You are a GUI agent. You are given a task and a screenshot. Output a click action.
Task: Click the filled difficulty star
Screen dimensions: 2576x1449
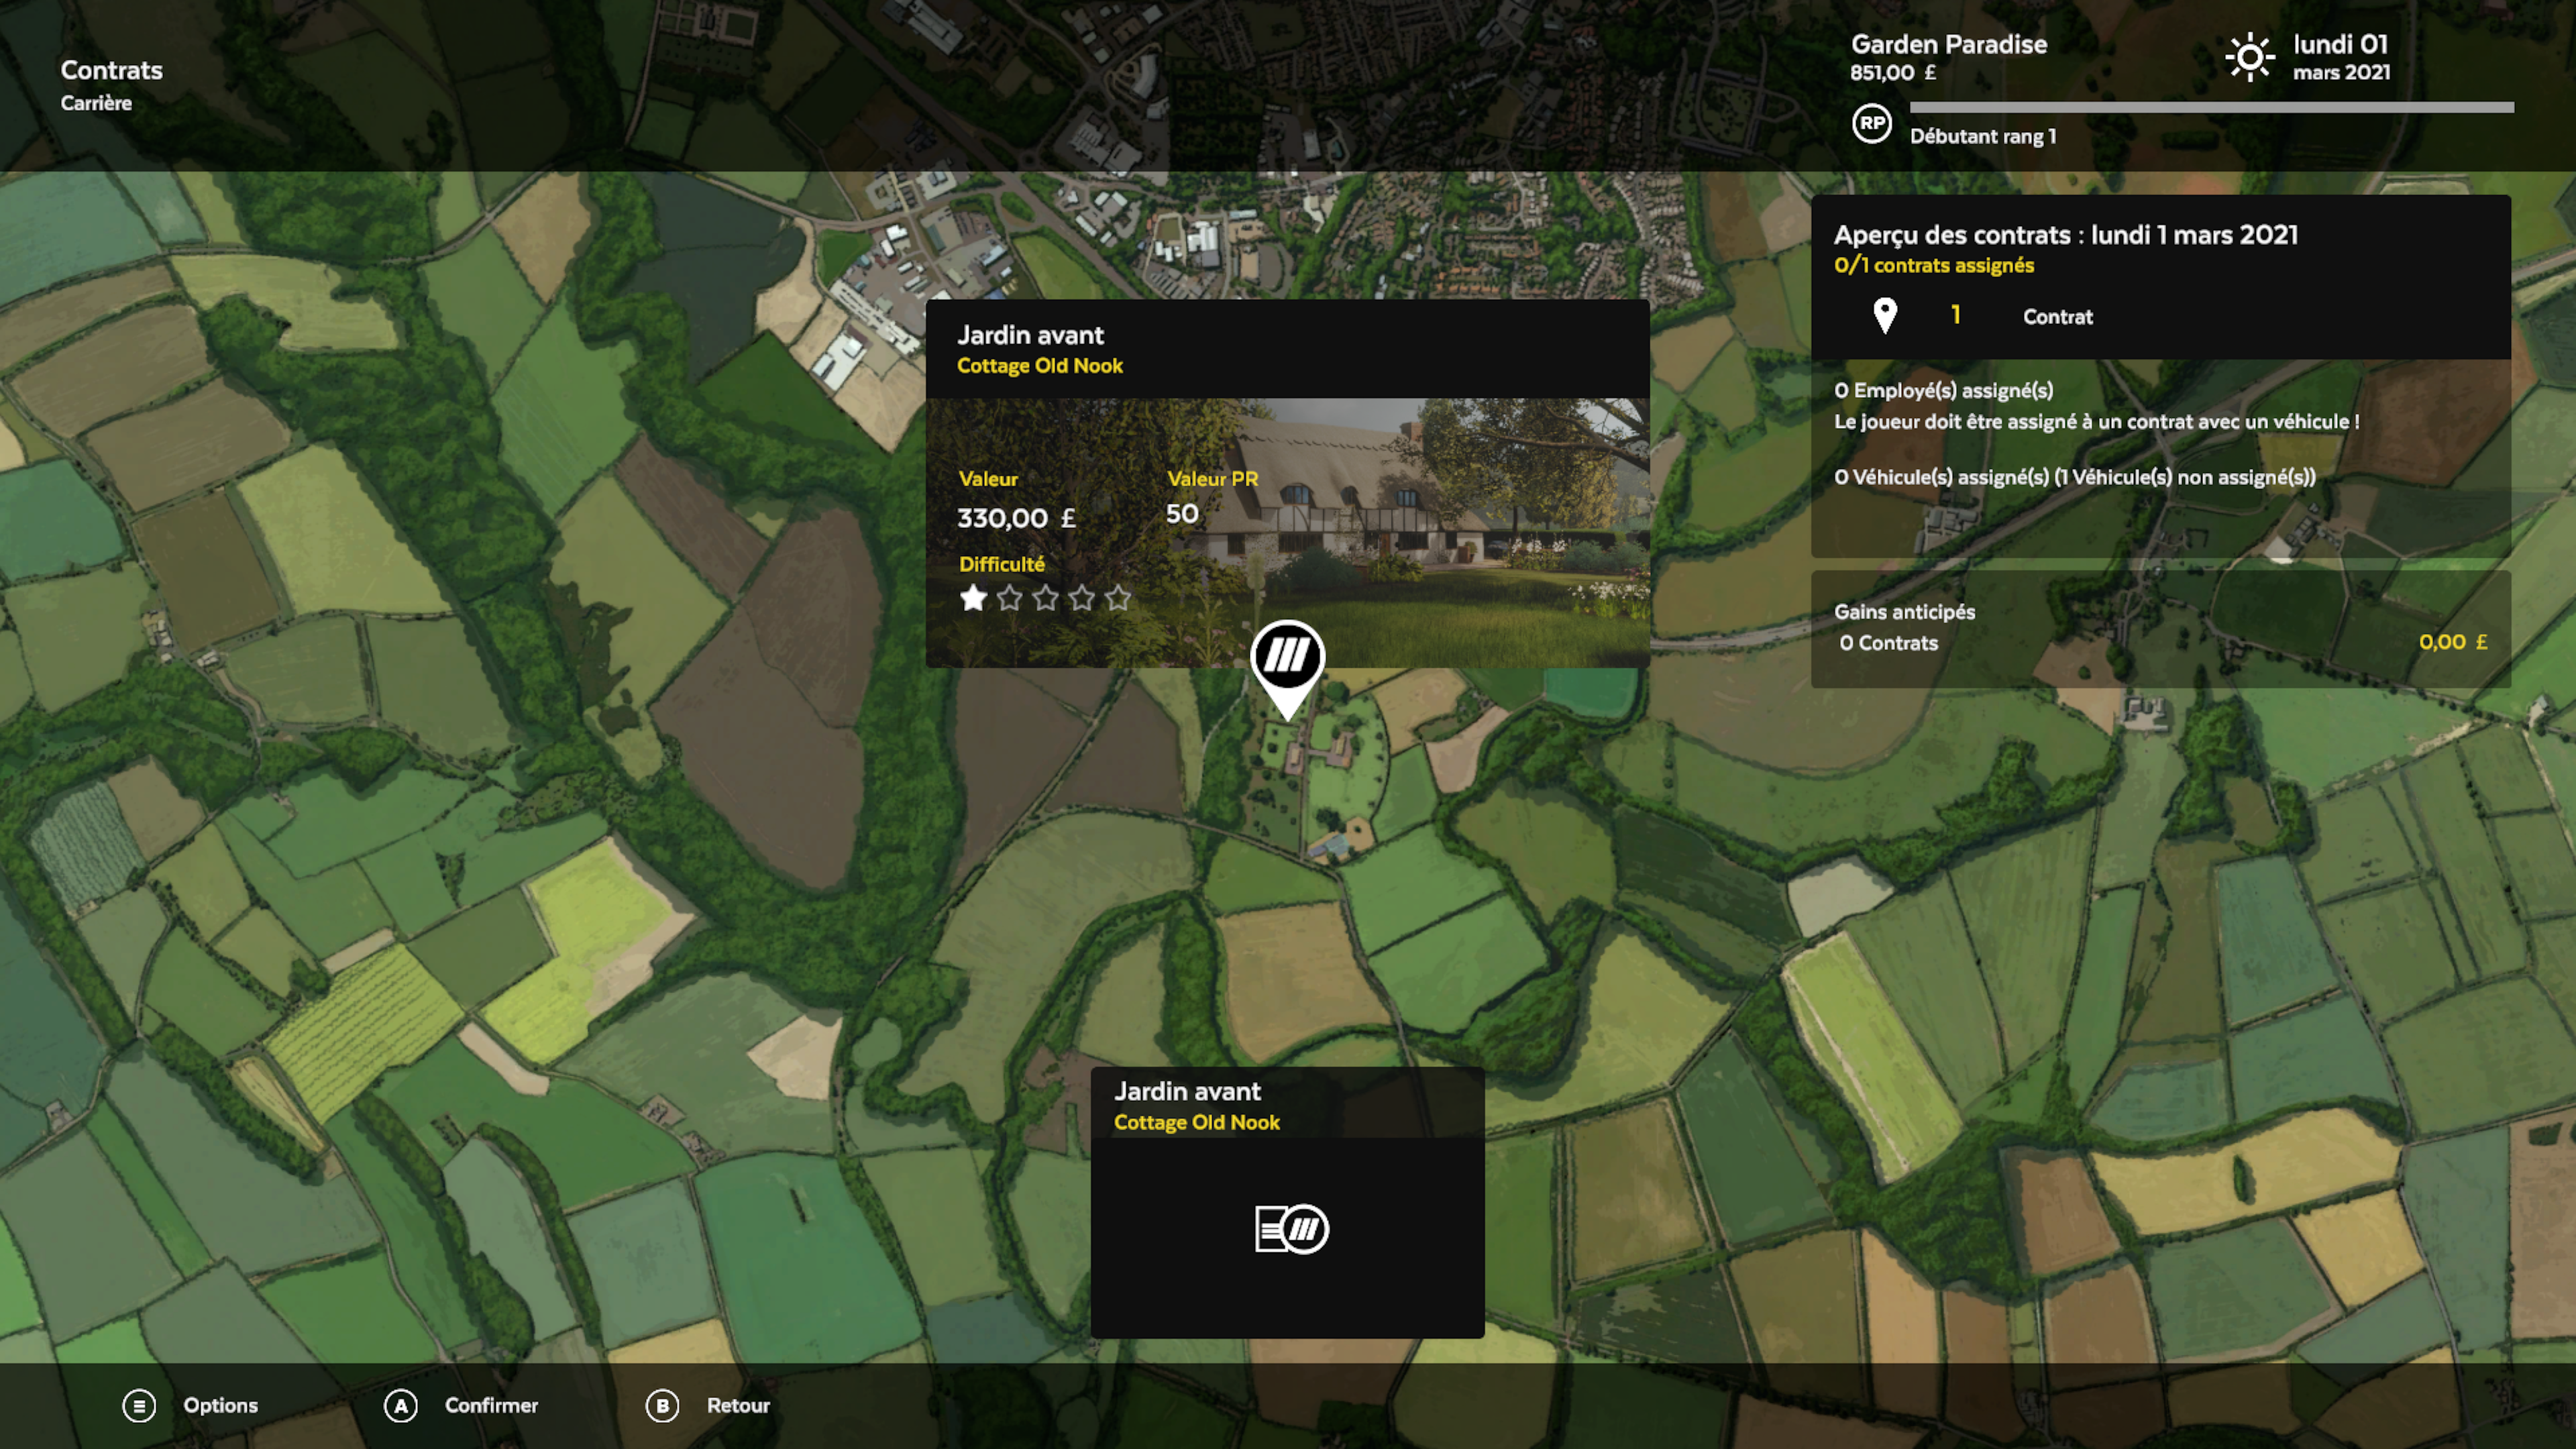(x=973, y=598)
